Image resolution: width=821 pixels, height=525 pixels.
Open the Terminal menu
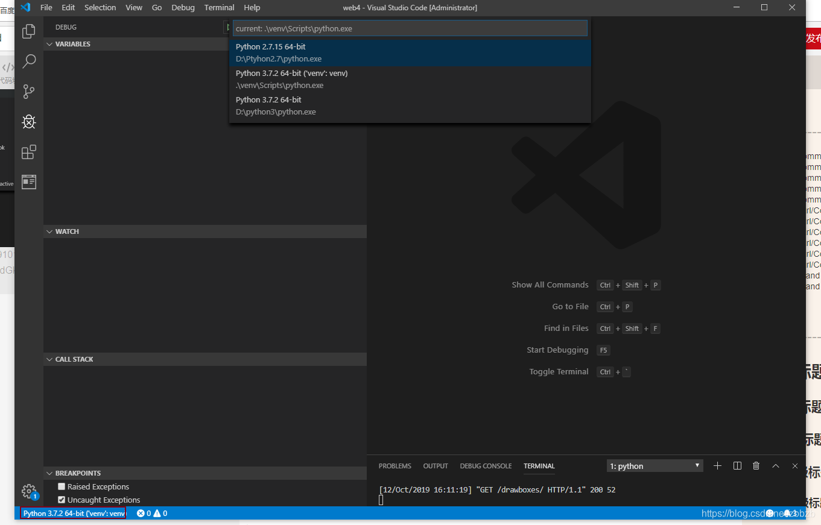220,7
